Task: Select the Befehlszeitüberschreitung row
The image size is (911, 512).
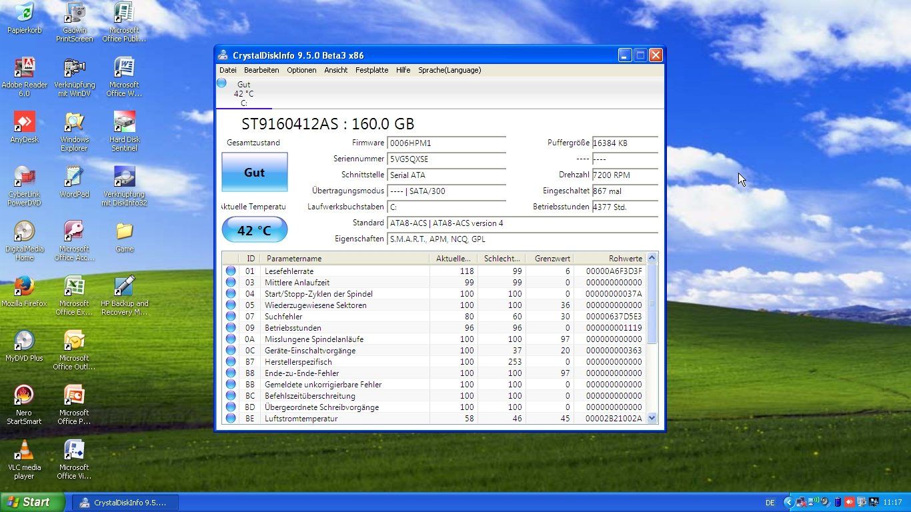Action: click(434, 395)
